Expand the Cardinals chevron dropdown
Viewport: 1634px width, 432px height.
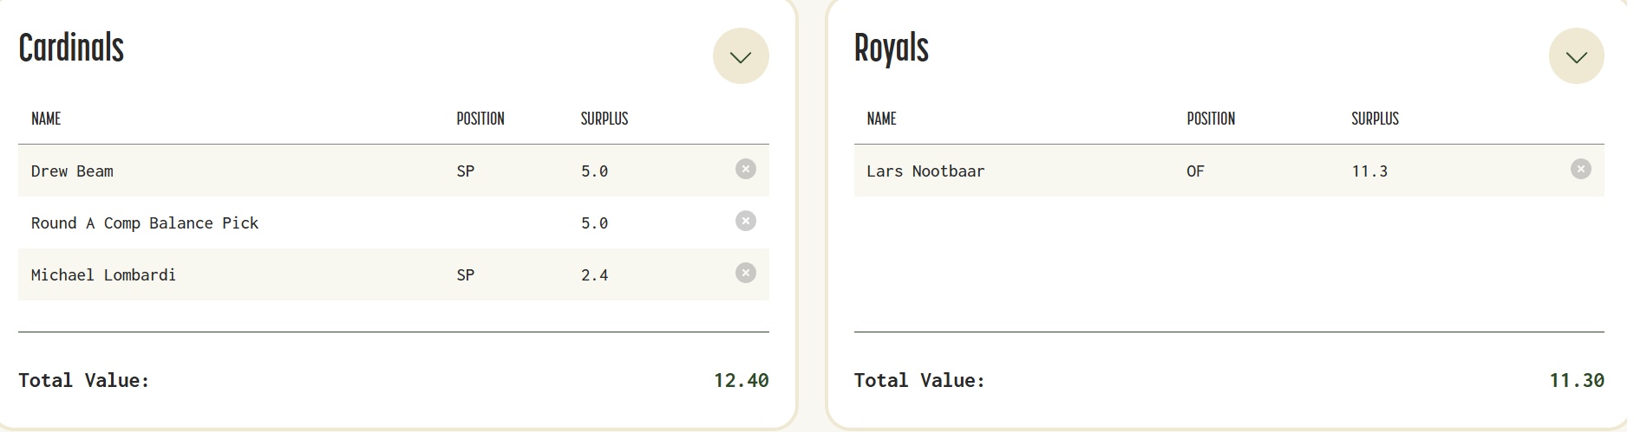(740, 56)
